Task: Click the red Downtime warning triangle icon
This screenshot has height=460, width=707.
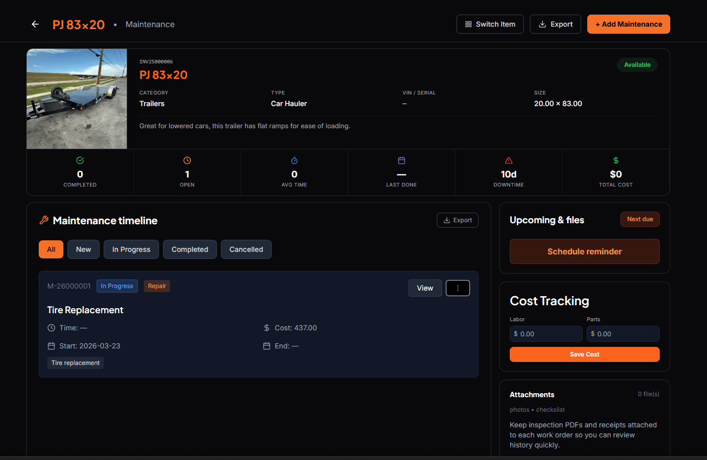Action: pos(508,160)
